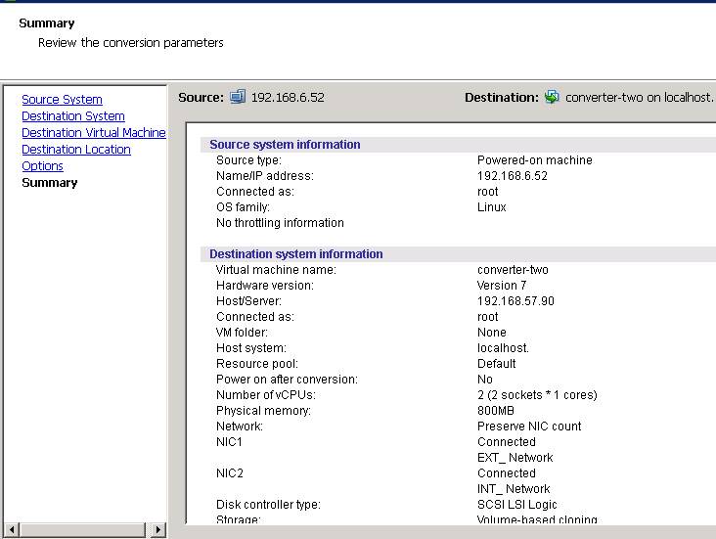This screenshot has height=539, width=716.
Task: Select the Summary step in sidebar
Action: pyautogui.click(x=49, y=183)
